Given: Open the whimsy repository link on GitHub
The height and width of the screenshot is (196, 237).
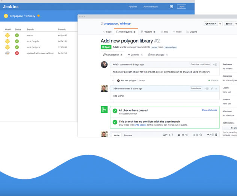Looking at the screenshot, I should pyautogui.click(x=125, y=24).
